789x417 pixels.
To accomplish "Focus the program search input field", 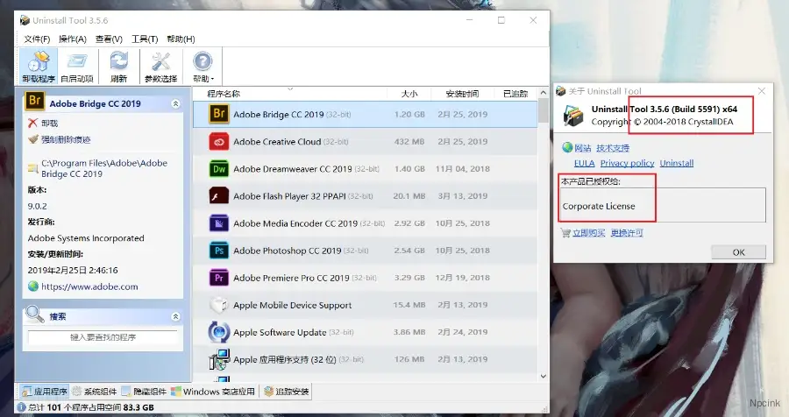I will pyautogui.click(x=103, y=337).
